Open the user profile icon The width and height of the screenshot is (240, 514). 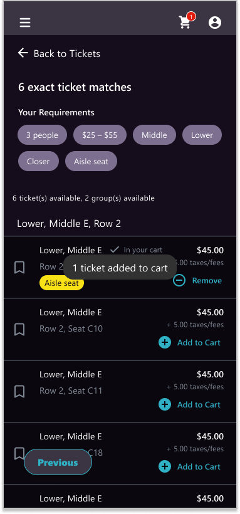pyautogui.click(x=215, y=23)
